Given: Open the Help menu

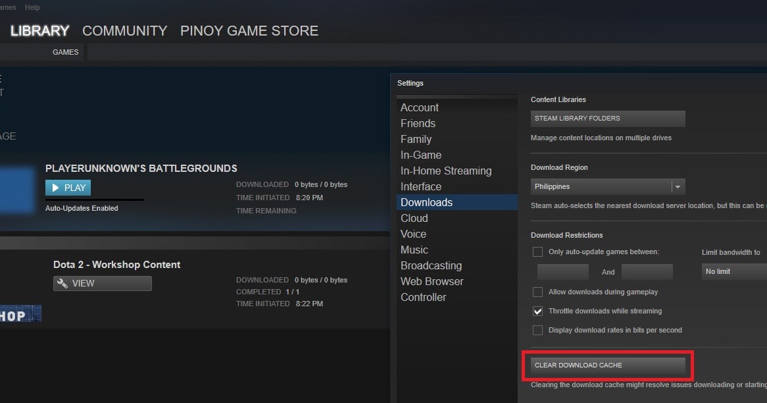Looking at the screenshot, I should (32, 7).
